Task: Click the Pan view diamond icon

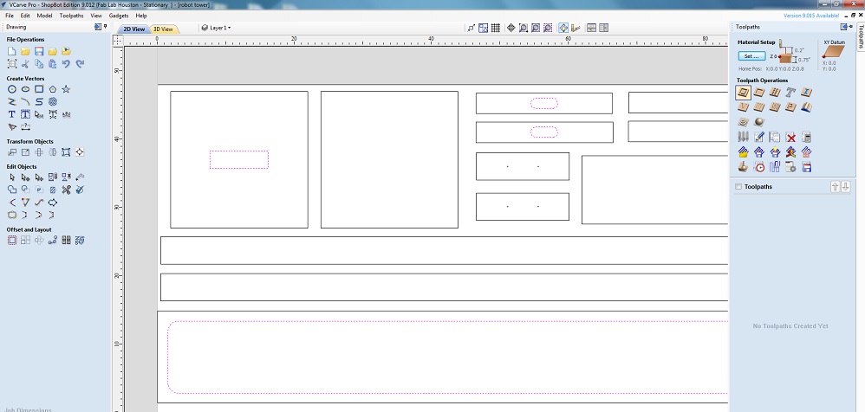Action: pos(511,28)
